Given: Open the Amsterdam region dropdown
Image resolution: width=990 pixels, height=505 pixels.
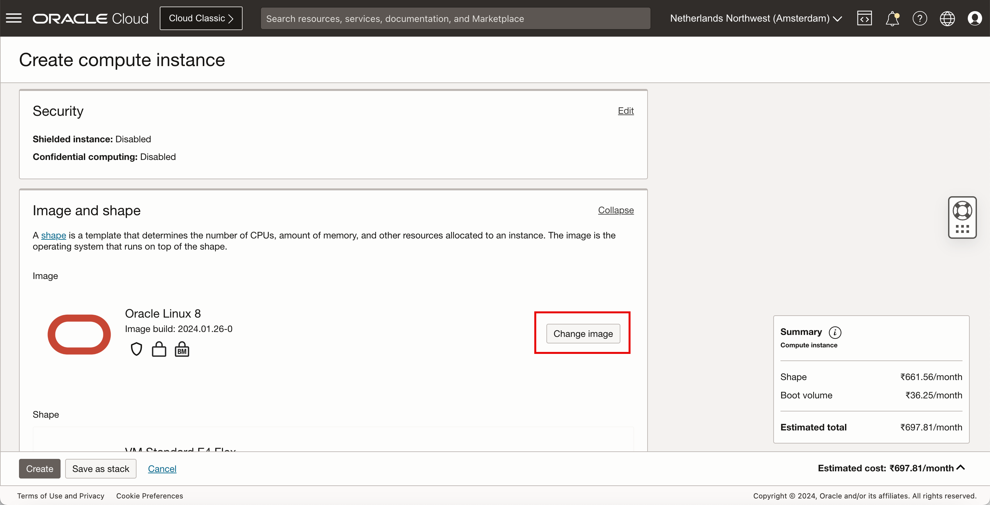Looking at the screenshot, I should [x=756, y=18].
